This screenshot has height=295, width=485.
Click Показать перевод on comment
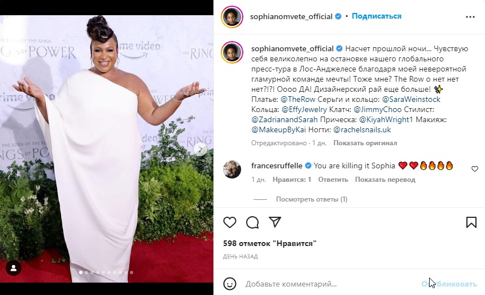(x=385, y=180)
